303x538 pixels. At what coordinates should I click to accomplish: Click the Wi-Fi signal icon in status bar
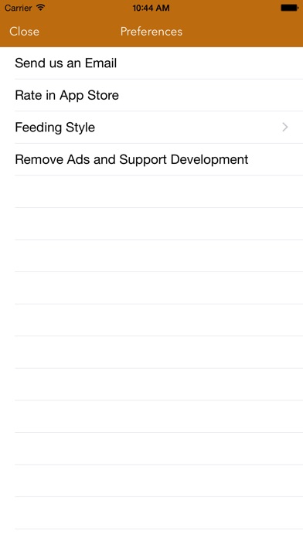(x=40, y=8)
